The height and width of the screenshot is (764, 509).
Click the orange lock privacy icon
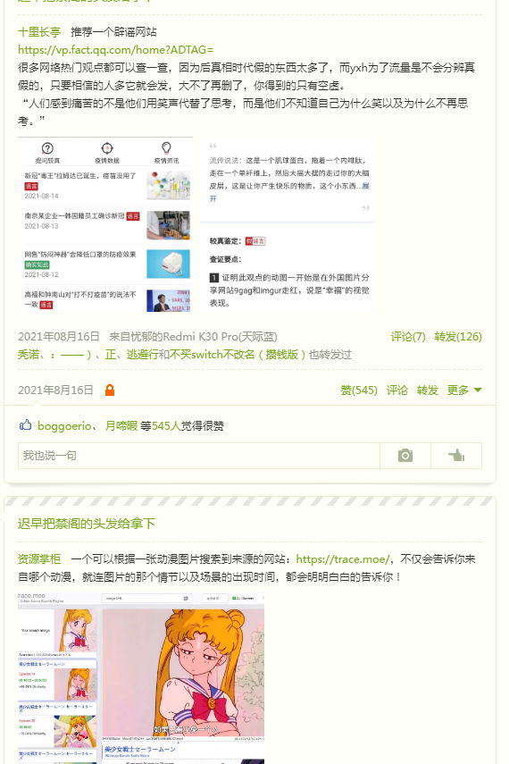coord(110,390)
